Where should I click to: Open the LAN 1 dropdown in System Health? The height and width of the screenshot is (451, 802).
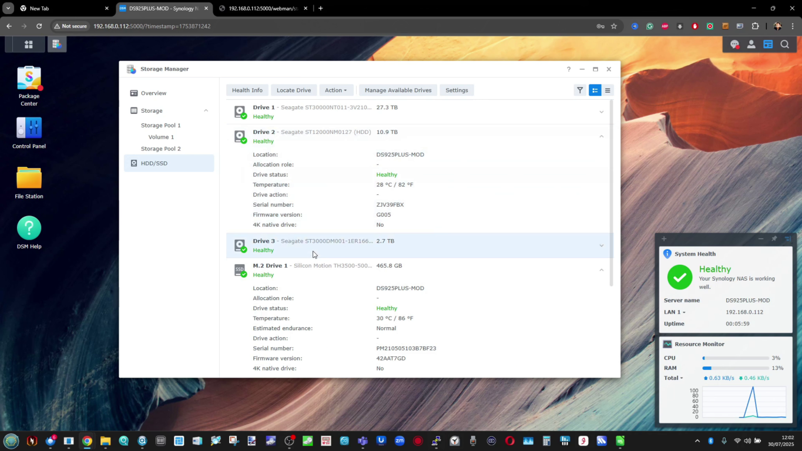click(x=675, y=312)
